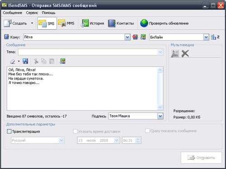
Task: Click the message scrollbar down arrow
Action: 160,107
